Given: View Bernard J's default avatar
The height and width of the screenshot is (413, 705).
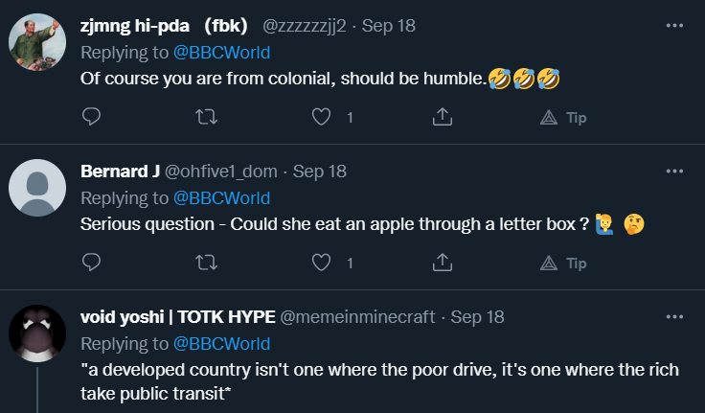Looking at the screenshot, I should pyautogui.click(x=37, y=188).
